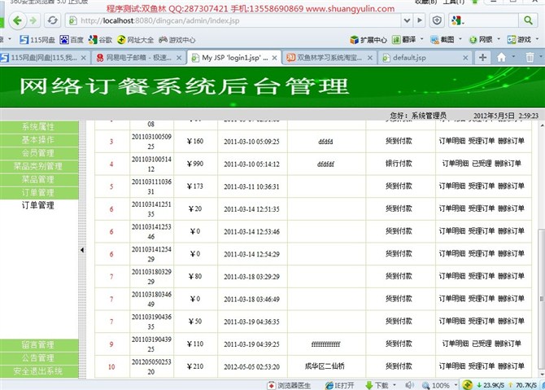Open 留言管理 sidebar menu
This screenshot has width=545, height=390.
click(x=39, y=344)
